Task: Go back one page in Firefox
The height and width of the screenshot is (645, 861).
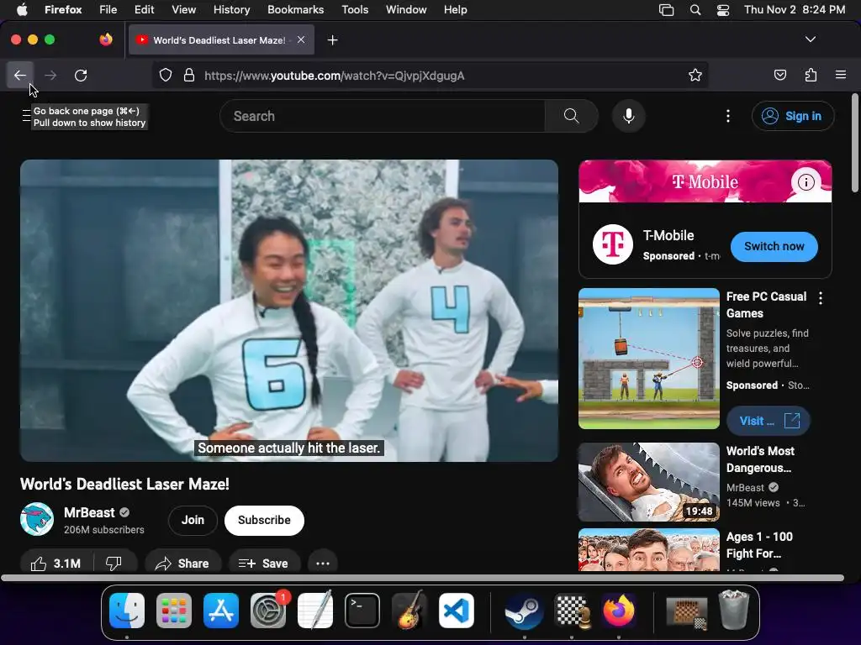Action: tap(20, 75)
